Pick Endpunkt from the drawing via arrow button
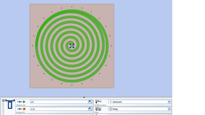Screen dimensions: 205x115 point(90,109)
